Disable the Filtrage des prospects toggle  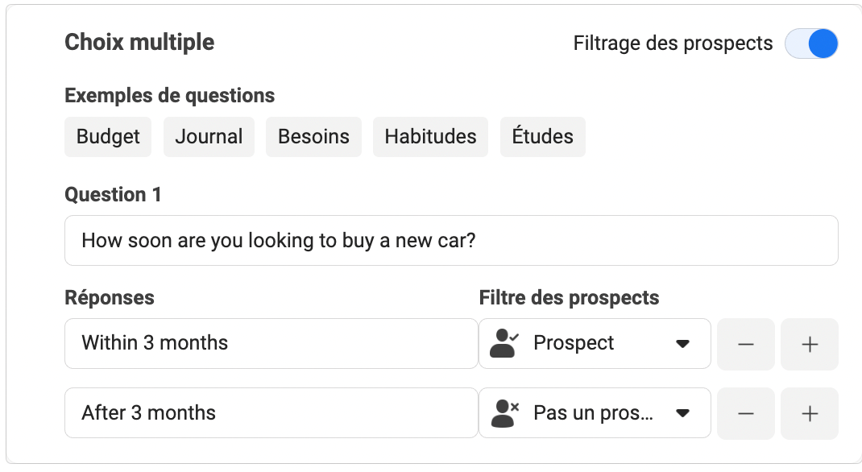(x=811, y=43)
